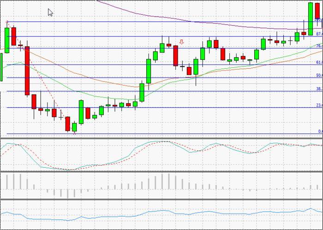This screenshot has height=230, width=323.
Task: Select the red down-arrow signal marker
Action: (x=181, y=42)
